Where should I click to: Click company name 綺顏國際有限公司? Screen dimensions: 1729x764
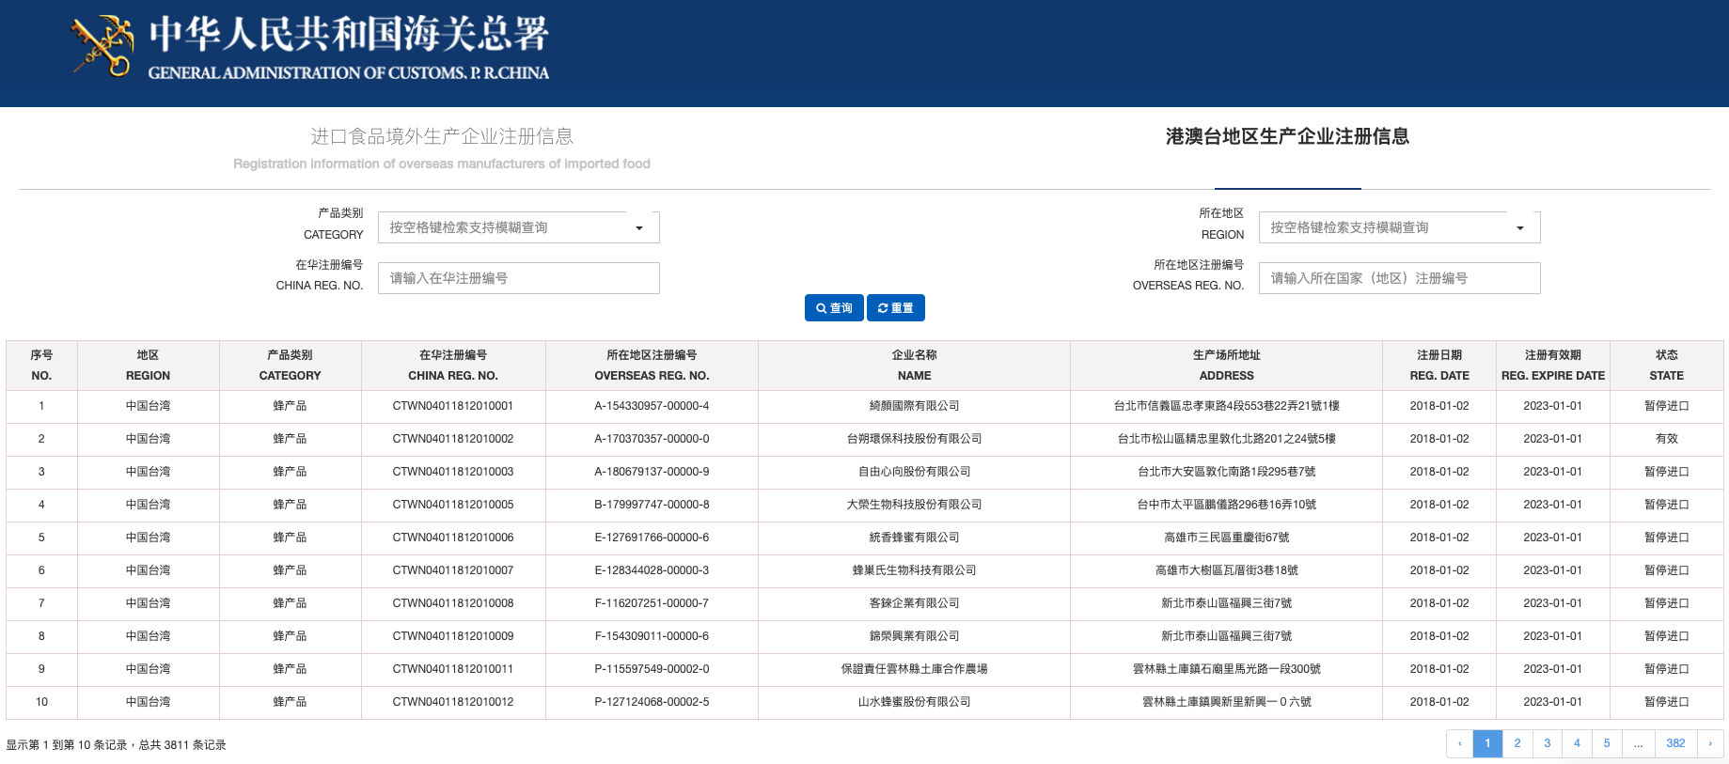[x=914, y=406]
